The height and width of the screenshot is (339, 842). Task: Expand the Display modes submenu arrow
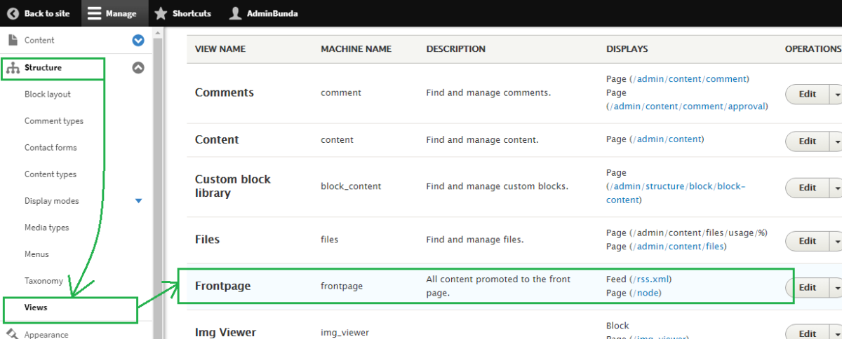[138, 201]
